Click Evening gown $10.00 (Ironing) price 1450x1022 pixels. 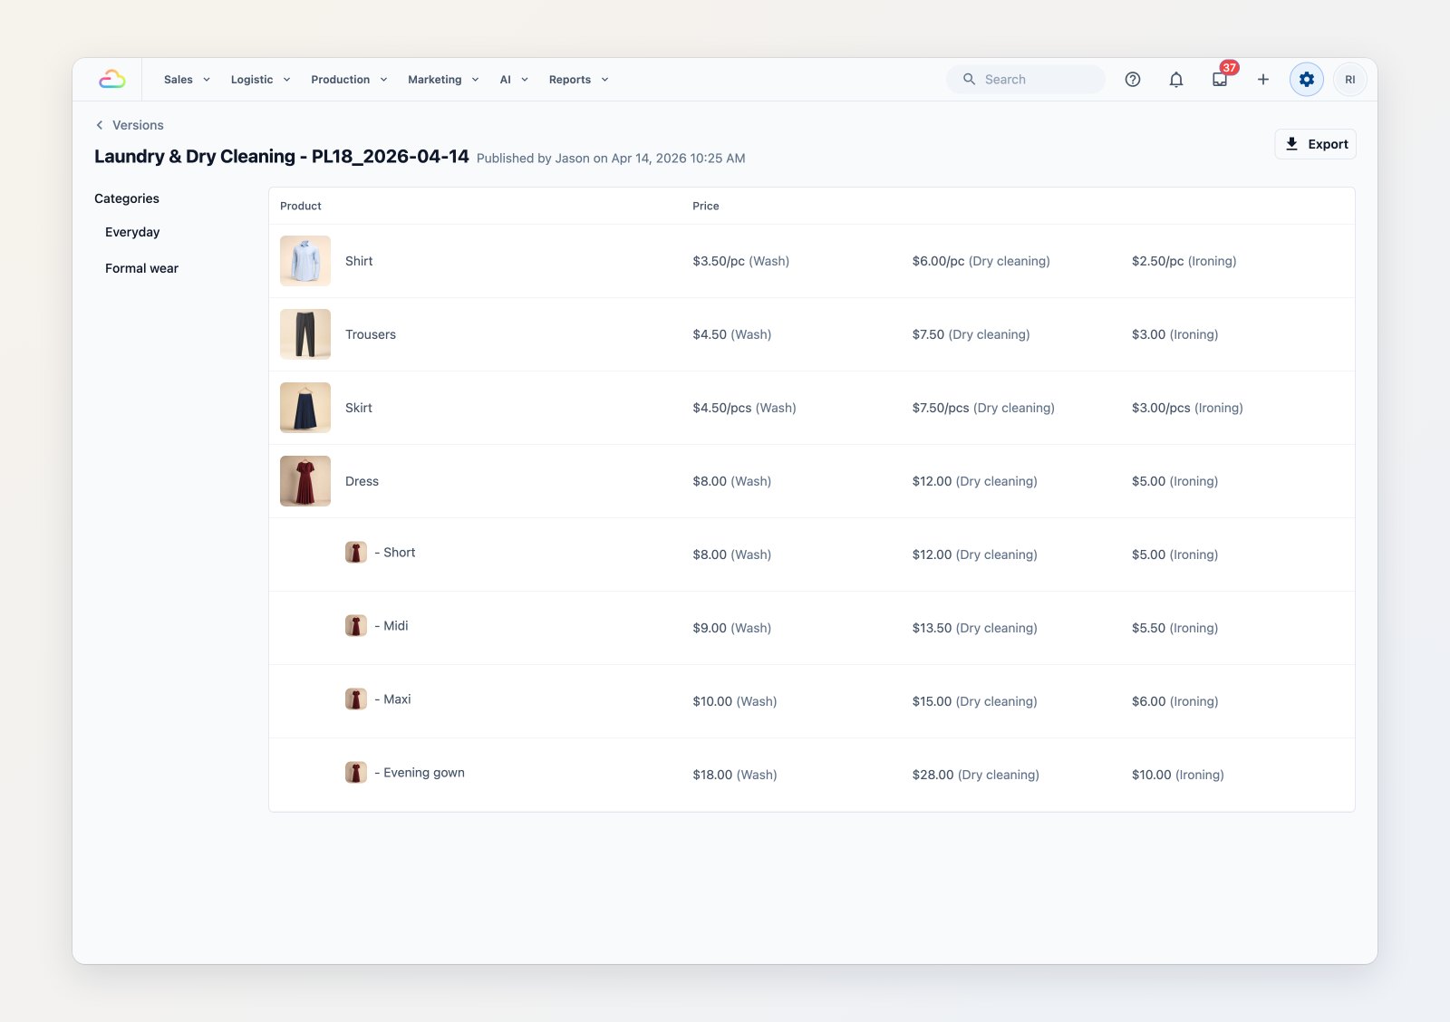1178,775
